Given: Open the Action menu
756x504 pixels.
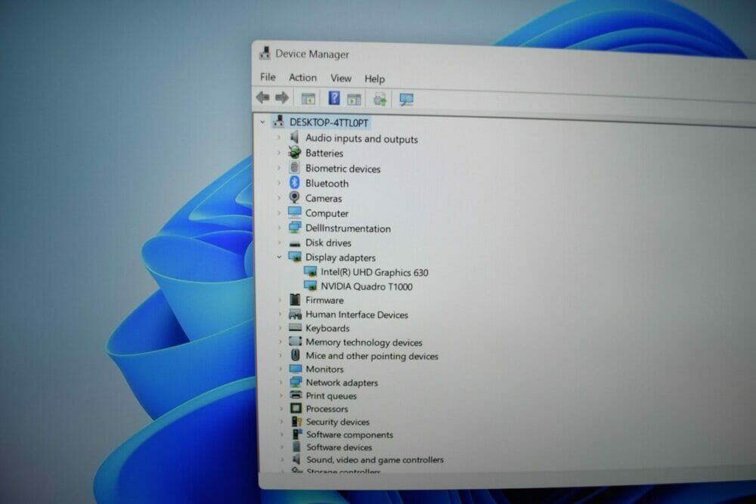Looking at the screenshot, I should pos(303,78).
